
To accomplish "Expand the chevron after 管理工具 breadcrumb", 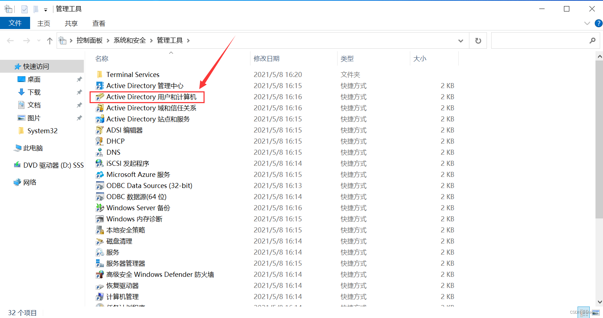I will pyautogui.click(x=188, y=40).
